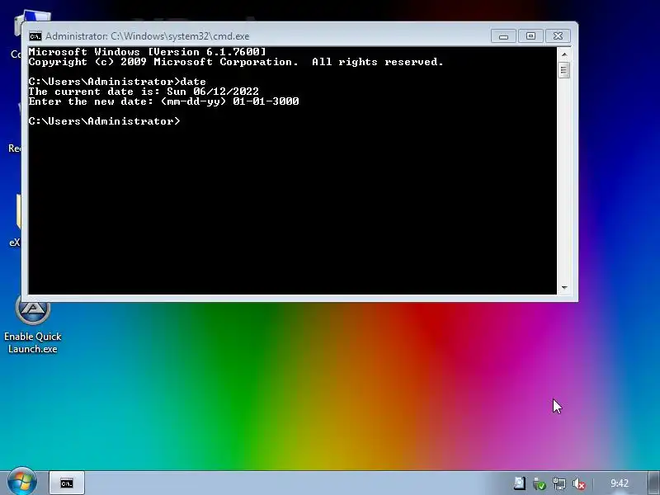Click the Safely Remove Hardware tray icon
Image resolution: width=660 pixels, height=495 pixels.
coord(540,483)
